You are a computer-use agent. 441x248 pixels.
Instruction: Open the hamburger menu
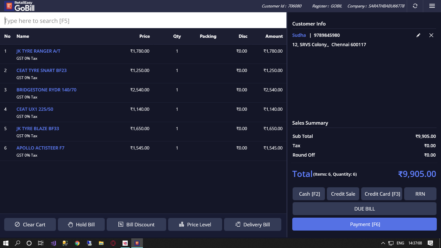point(432,6)
